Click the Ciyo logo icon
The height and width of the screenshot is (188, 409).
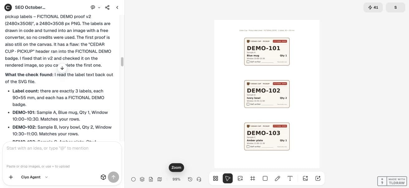click(x=8, y=7)
